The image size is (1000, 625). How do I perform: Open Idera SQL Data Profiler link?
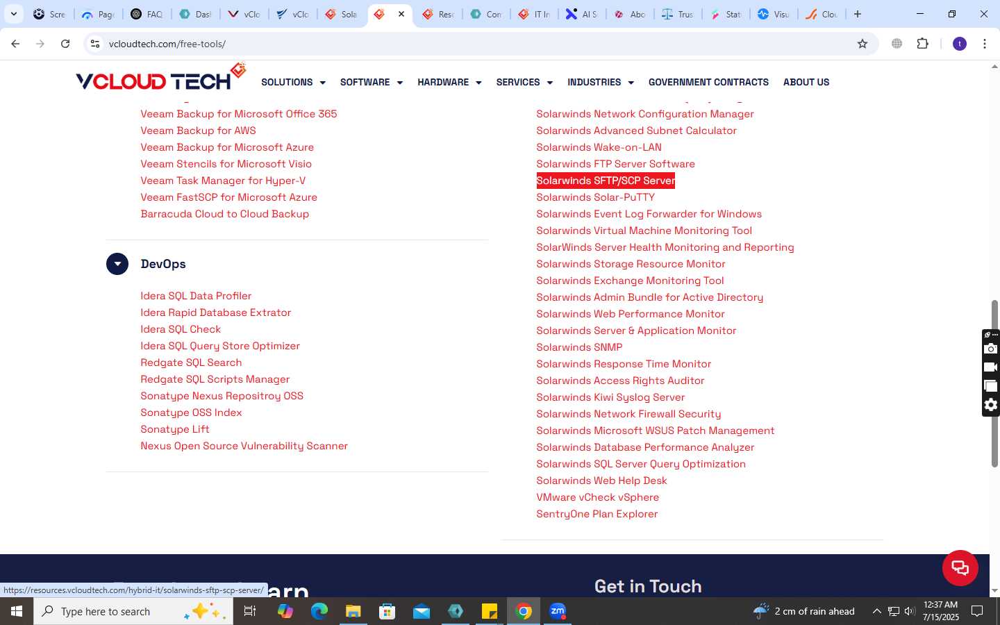point(196,296)
